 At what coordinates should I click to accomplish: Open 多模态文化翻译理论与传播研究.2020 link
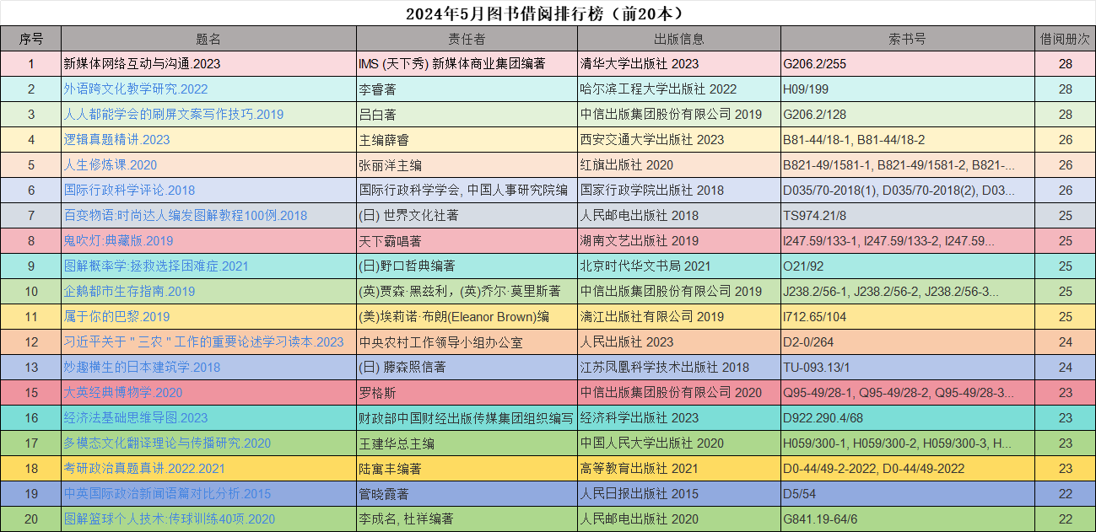(x=167, y=443)
